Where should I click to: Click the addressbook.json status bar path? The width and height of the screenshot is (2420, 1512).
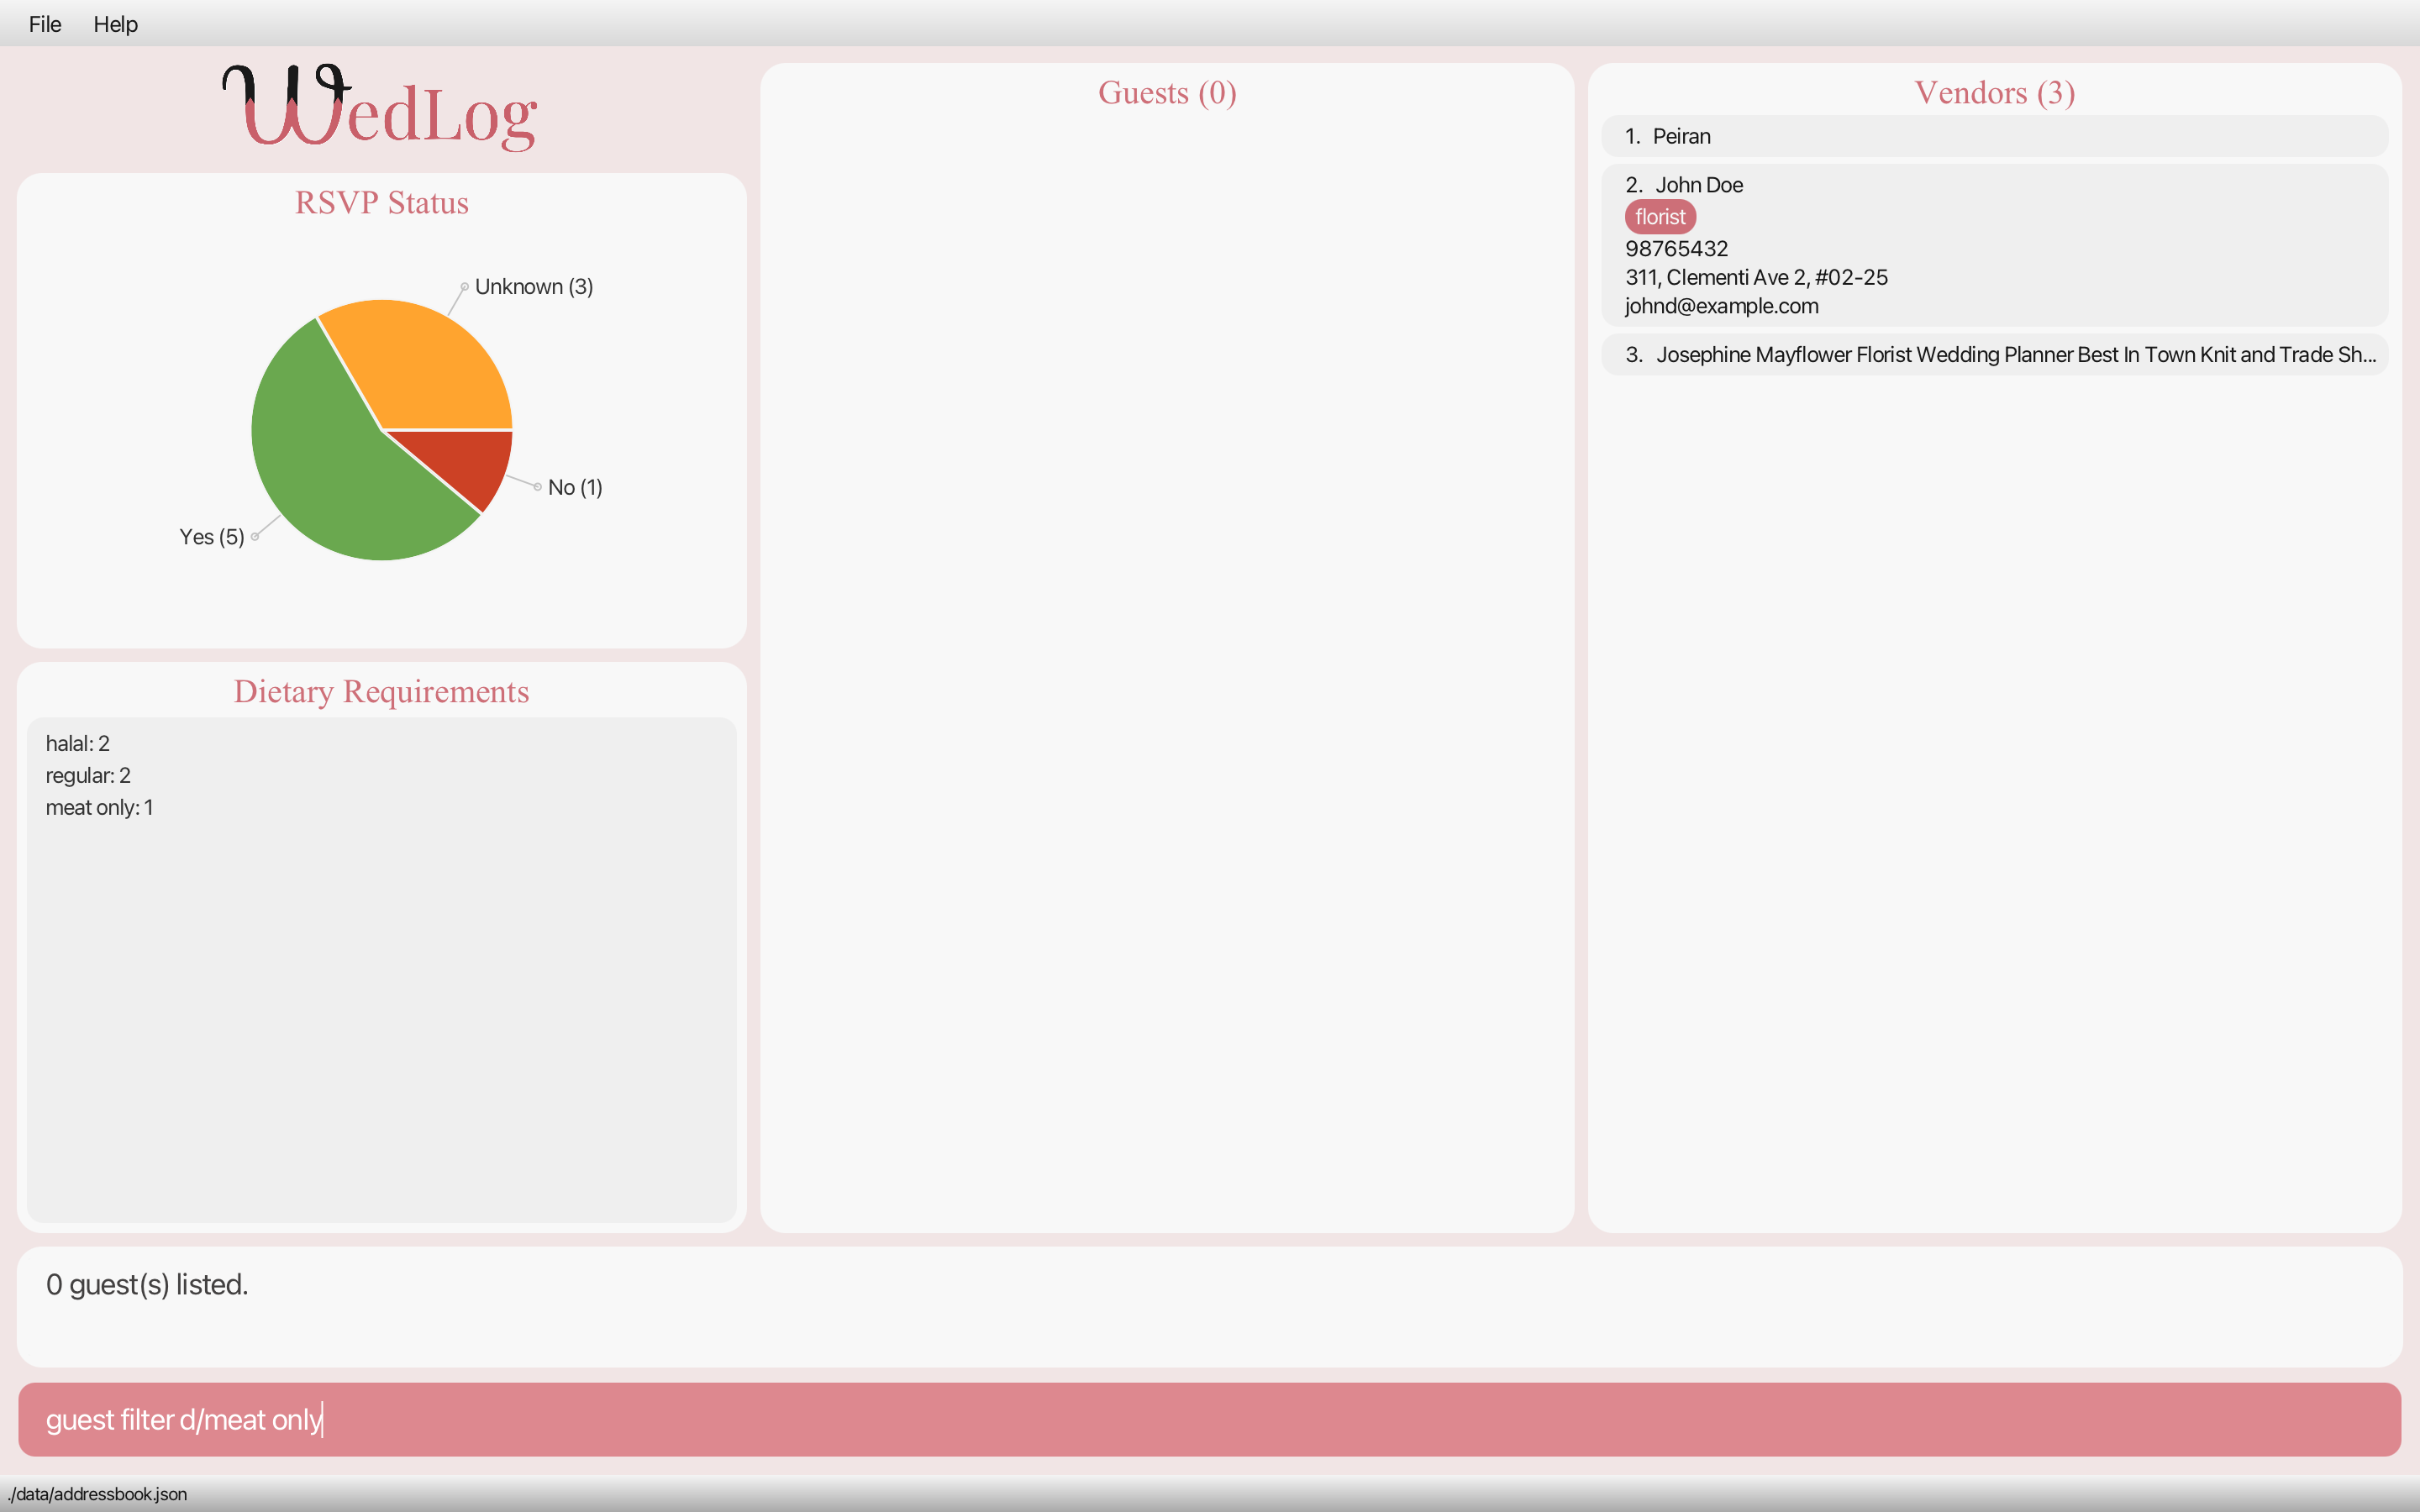(97, 1494)
